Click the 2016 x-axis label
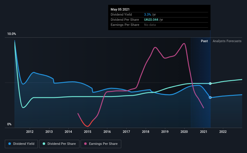 [x=107, y=132]
